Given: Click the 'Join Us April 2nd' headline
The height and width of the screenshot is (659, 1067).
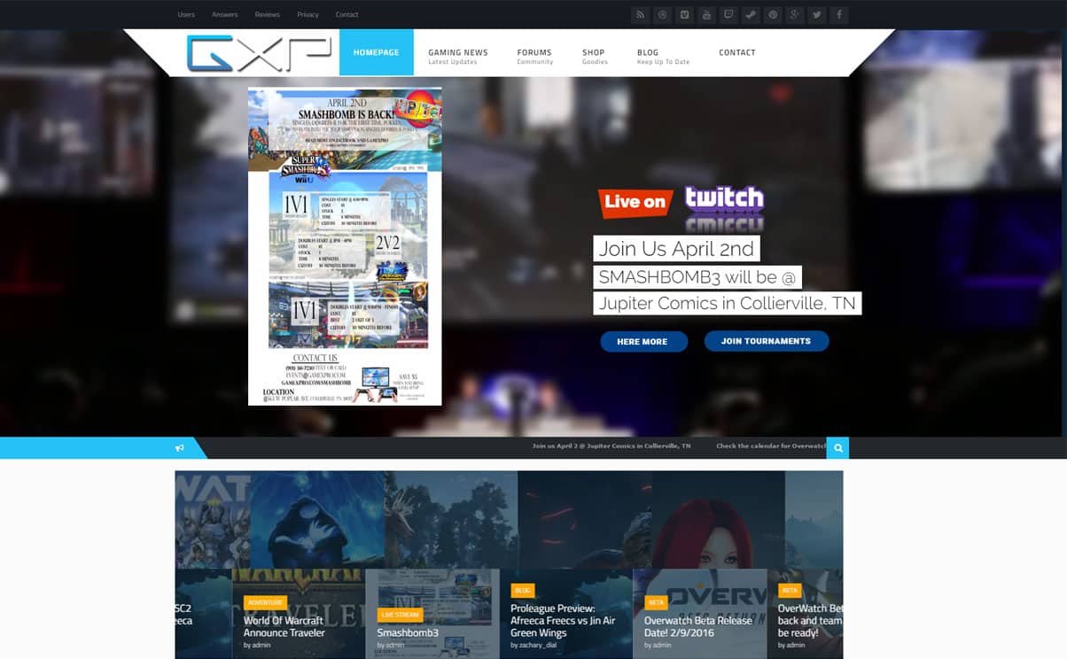Looking at the screenshot, I should 676,249.
